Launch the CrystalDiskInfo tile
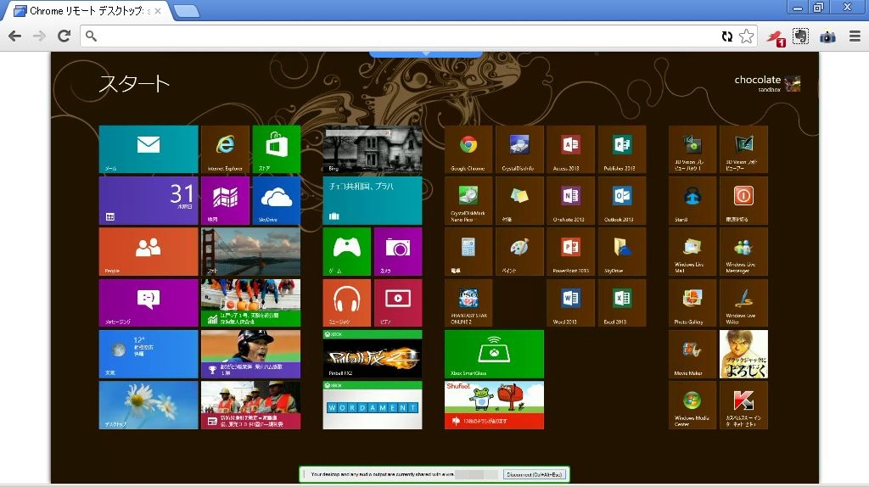 tap(519, 149)
